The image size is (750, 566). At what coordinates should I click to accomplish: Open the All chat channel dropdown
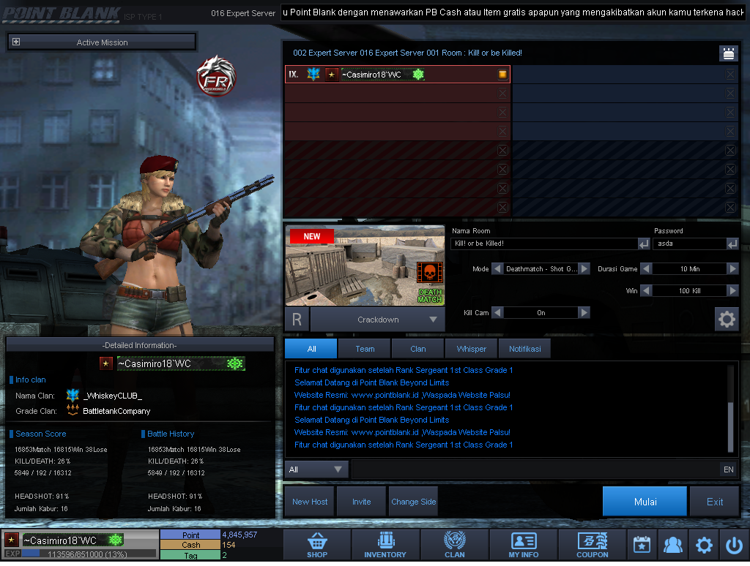click(x=316, y=469)
